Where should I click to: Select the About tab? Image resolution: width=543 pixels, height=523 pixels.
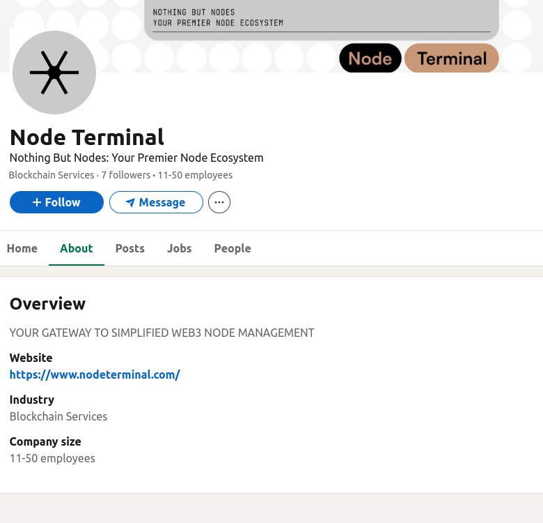(x=76, y=248)
